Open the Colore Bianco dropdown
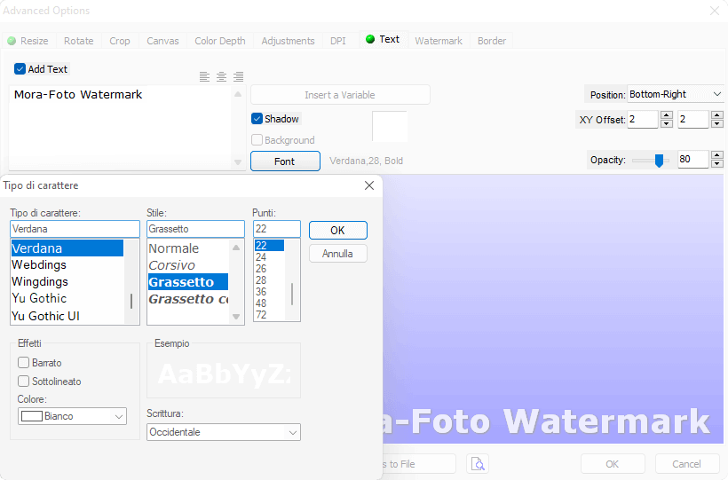 (73, 416)
